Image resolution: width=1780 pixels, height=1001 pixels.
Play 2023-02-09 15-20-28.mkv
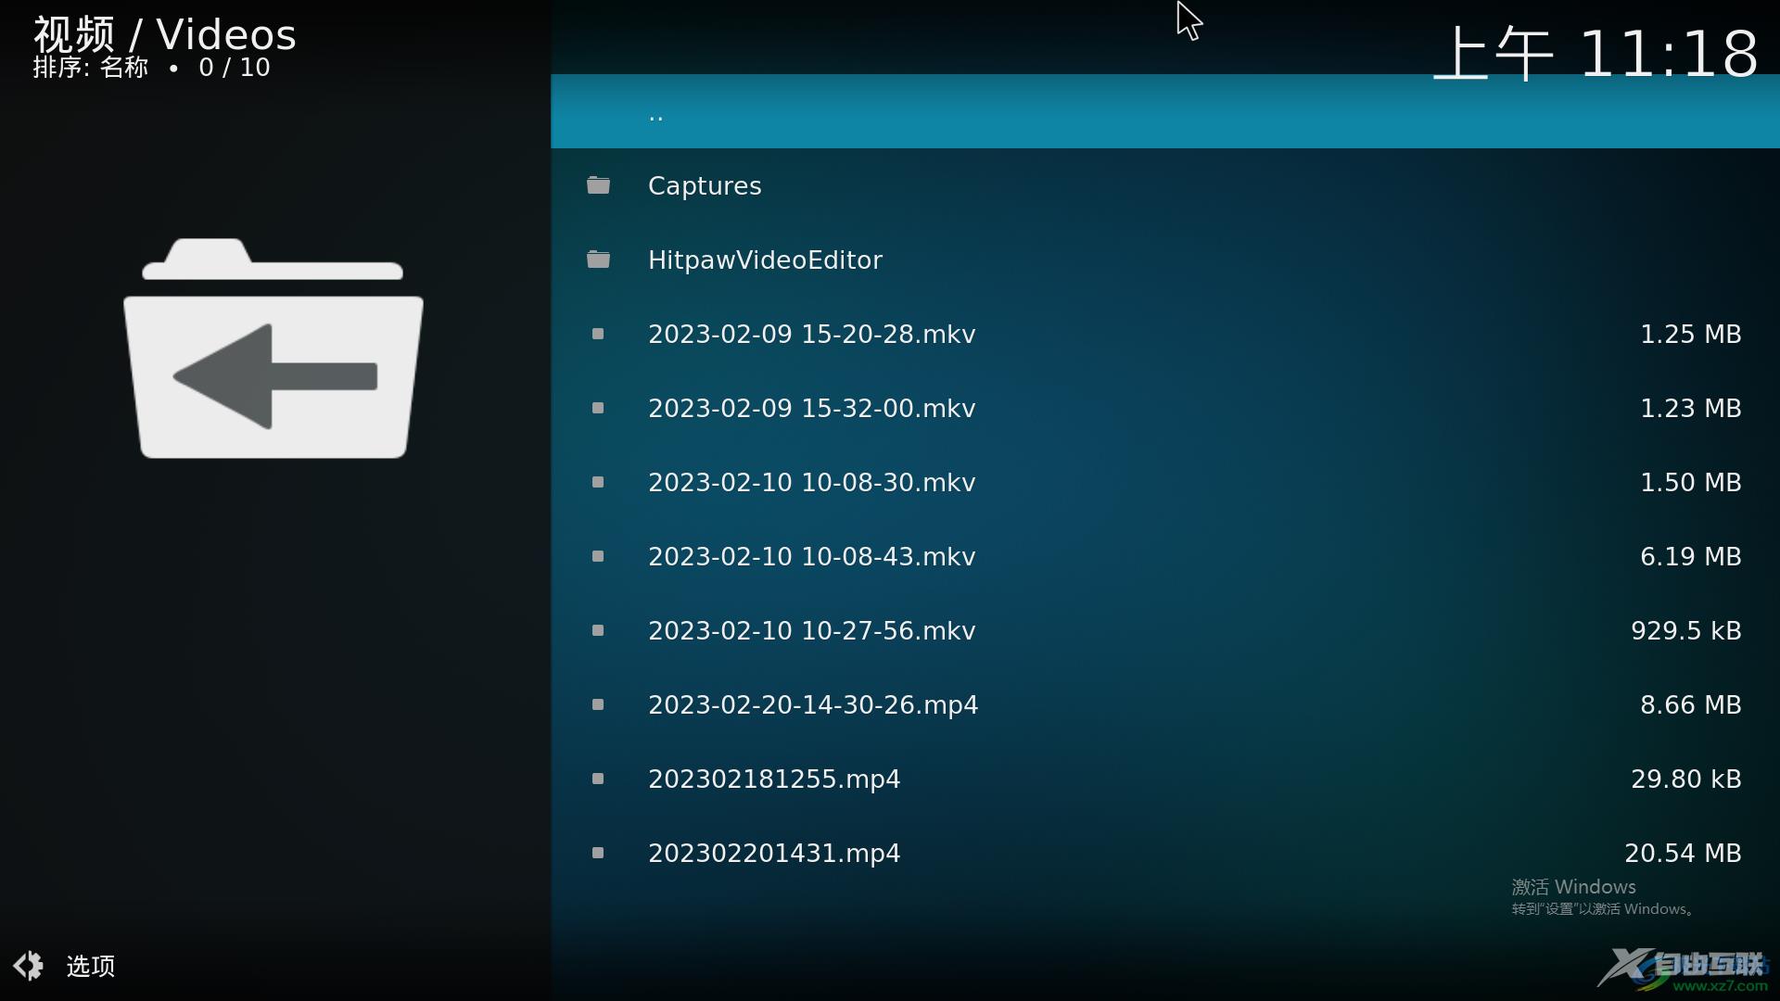pyautogui.click(x=1165, y=334)
